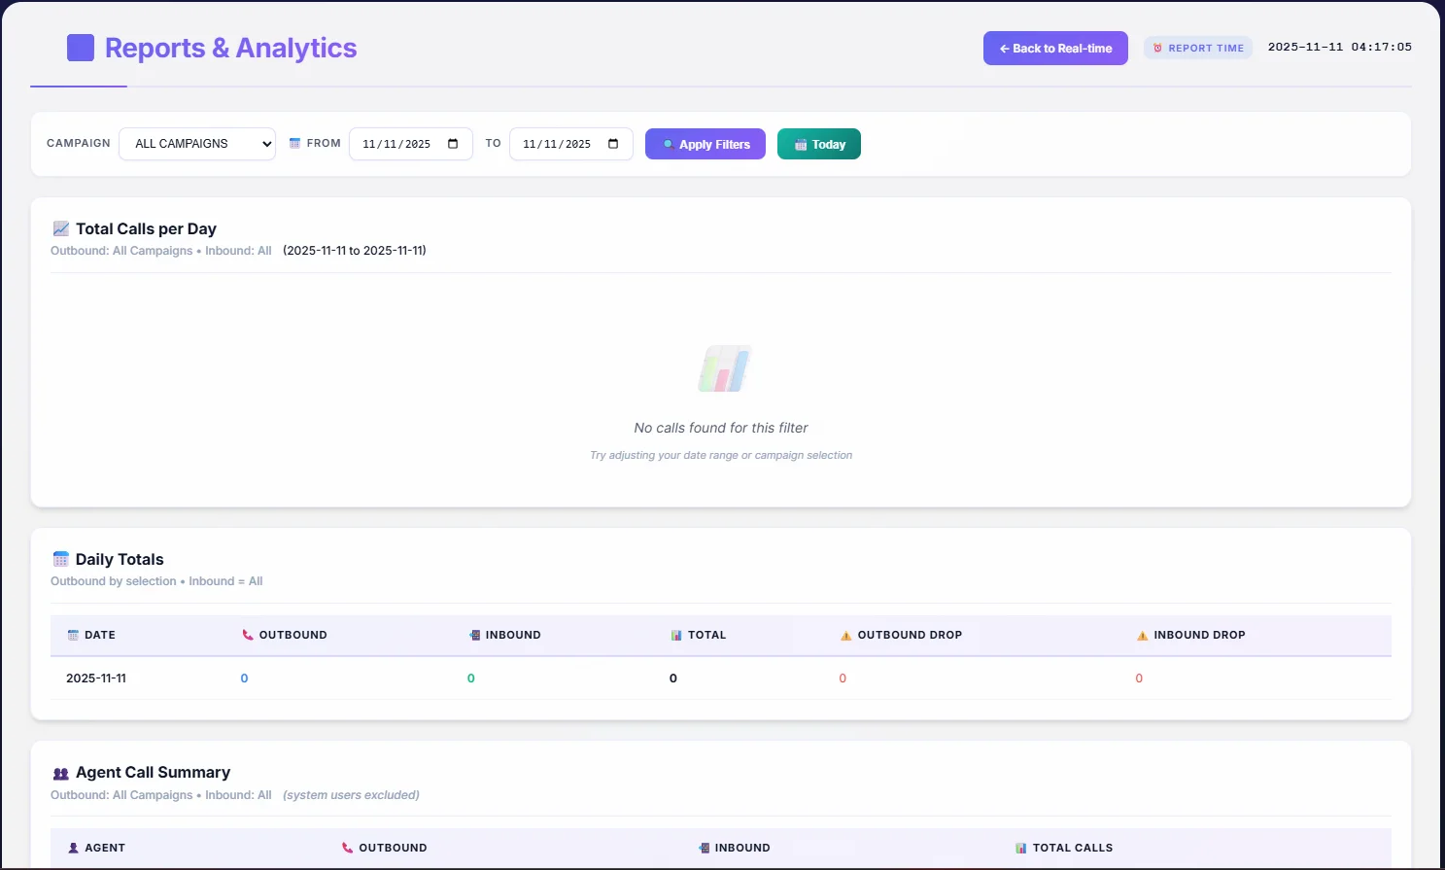
Task: Click the Agent Call Summary heading
Action: [153, 773]
